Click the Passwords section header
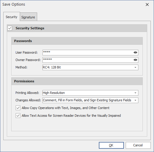The height and width of the screenshot is (152, 154). pyautogui.click(x=77, y=41)
